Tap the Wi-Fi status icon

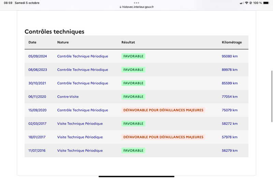click(x=246, y=3)
